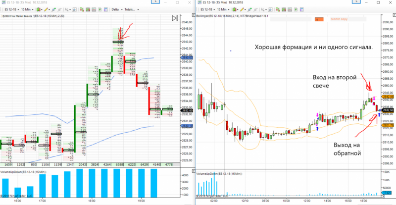The height and width of the screenshot is (205, 396).
Task: Open indicators chart icon in left toolbar
Action: point(94,9)
